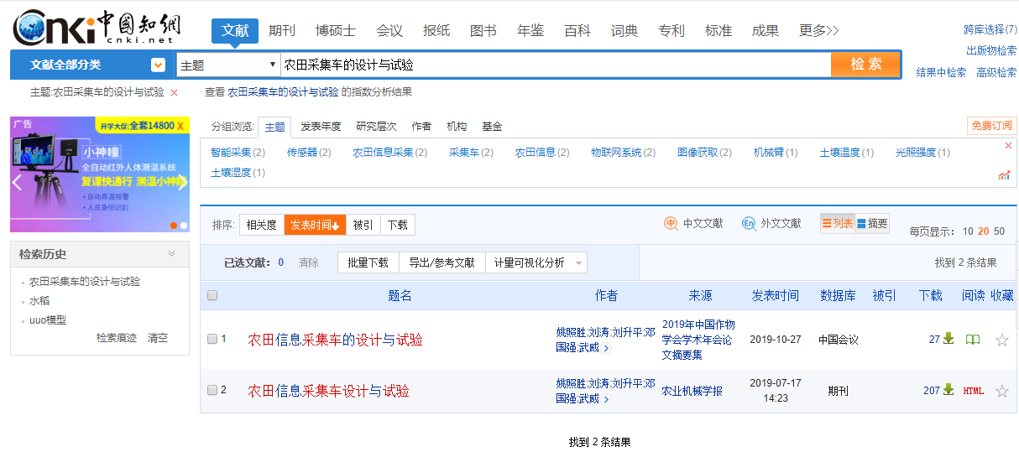Open the 跨库选择(7) link
The height and width of the screenshot is (452, 1019).
tap(990, 29)
